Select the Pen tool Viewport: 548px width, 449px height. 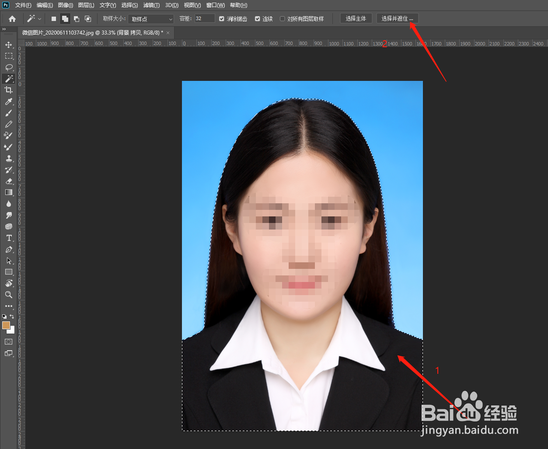click(x=9, y=249)
